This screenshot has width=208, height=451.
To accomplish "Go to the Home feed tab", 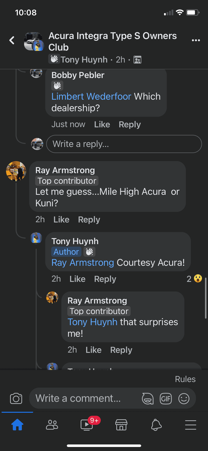I will (17, 425).
